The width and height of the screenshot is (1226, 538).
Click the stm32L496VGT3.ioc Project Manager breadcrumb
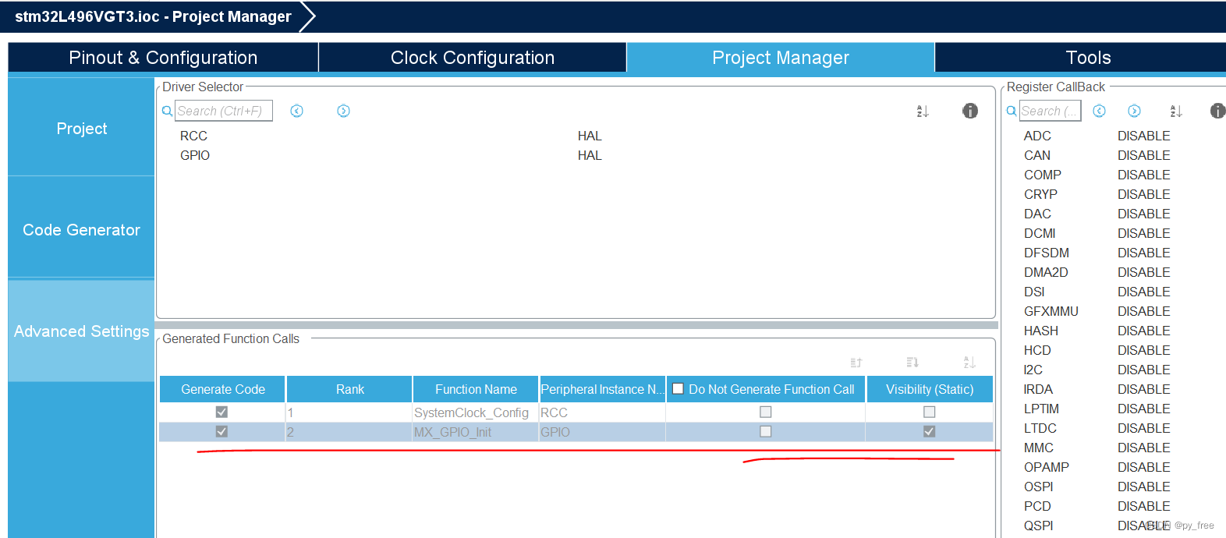pos(153,16)
